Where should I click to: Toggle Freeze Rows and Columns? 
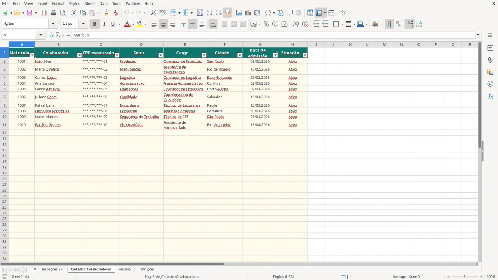point(319,13)
